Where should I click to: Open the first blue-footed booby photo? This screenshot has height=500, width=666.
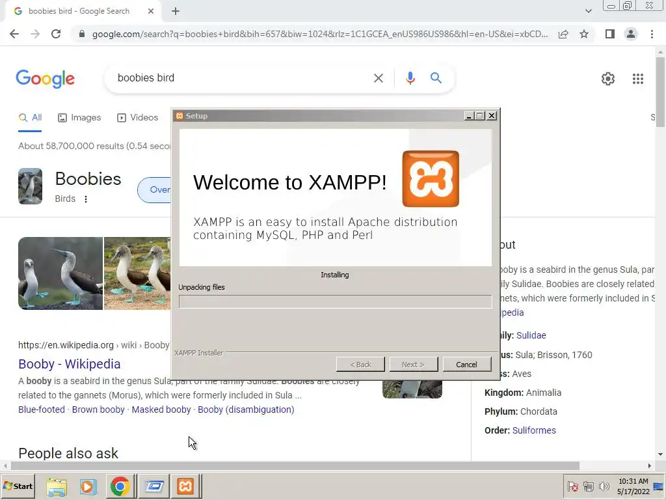point(60,273)
